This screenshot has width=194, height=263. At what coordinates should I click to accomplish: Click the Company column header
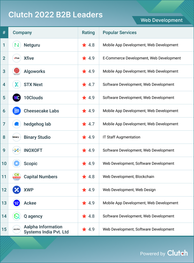coord(22,32)
